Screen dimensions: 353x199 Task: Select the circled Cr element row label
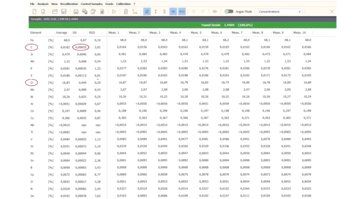pos(32,83)
